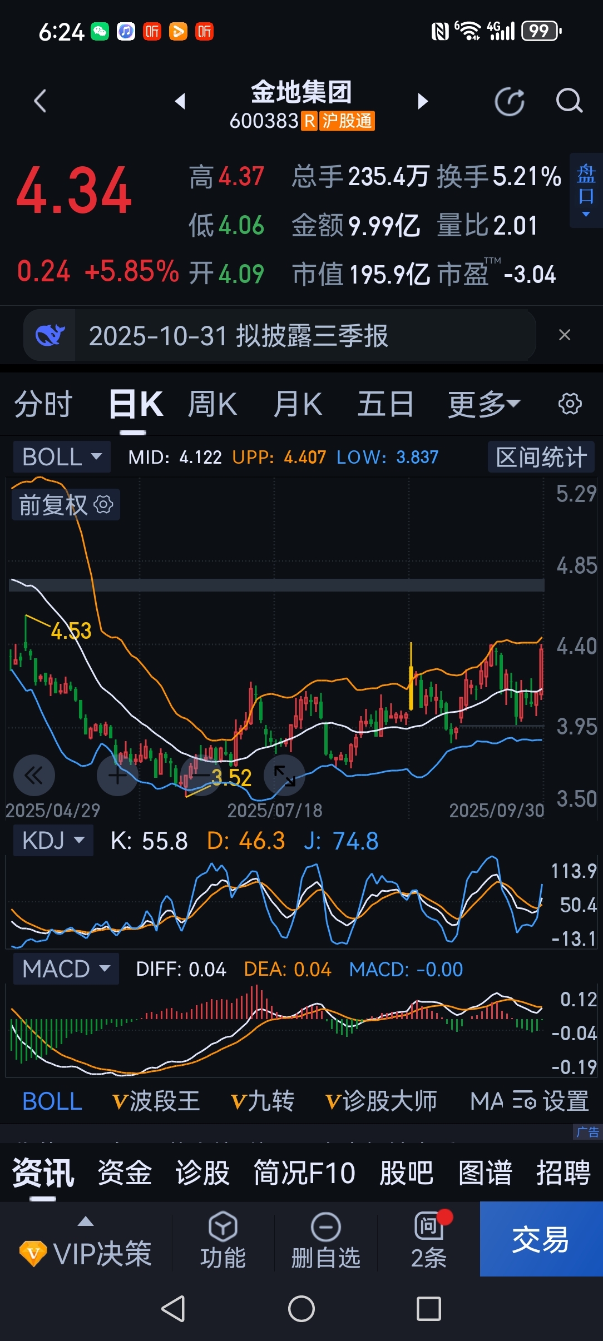Viewport: 603px width, 1341px height.
Task: Tap WeChat notification icon in status bar
Action: click(100, 31)
